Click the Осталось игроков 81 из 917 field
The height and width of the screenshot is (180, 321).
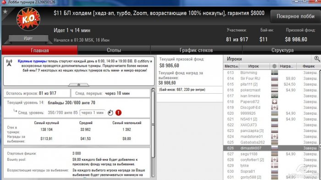coord(37,93)
